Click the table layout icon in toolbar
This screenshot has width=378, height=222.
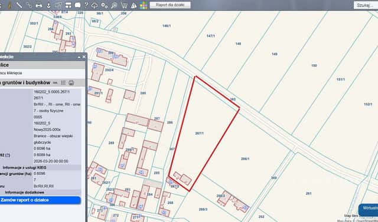point(69,5)
